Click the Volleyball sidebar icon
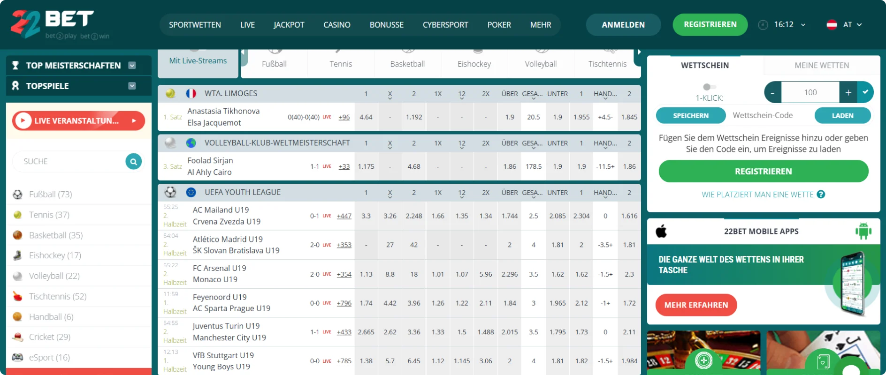This screenshot has width=886, height=375. 17,276
